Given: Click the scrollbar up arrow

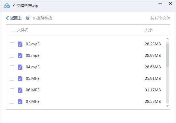Looking at the screenshot, I should coord(167,39).
